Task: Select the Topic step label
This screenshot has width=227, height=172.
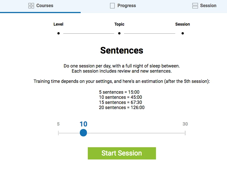Action: tap(119, 24)
